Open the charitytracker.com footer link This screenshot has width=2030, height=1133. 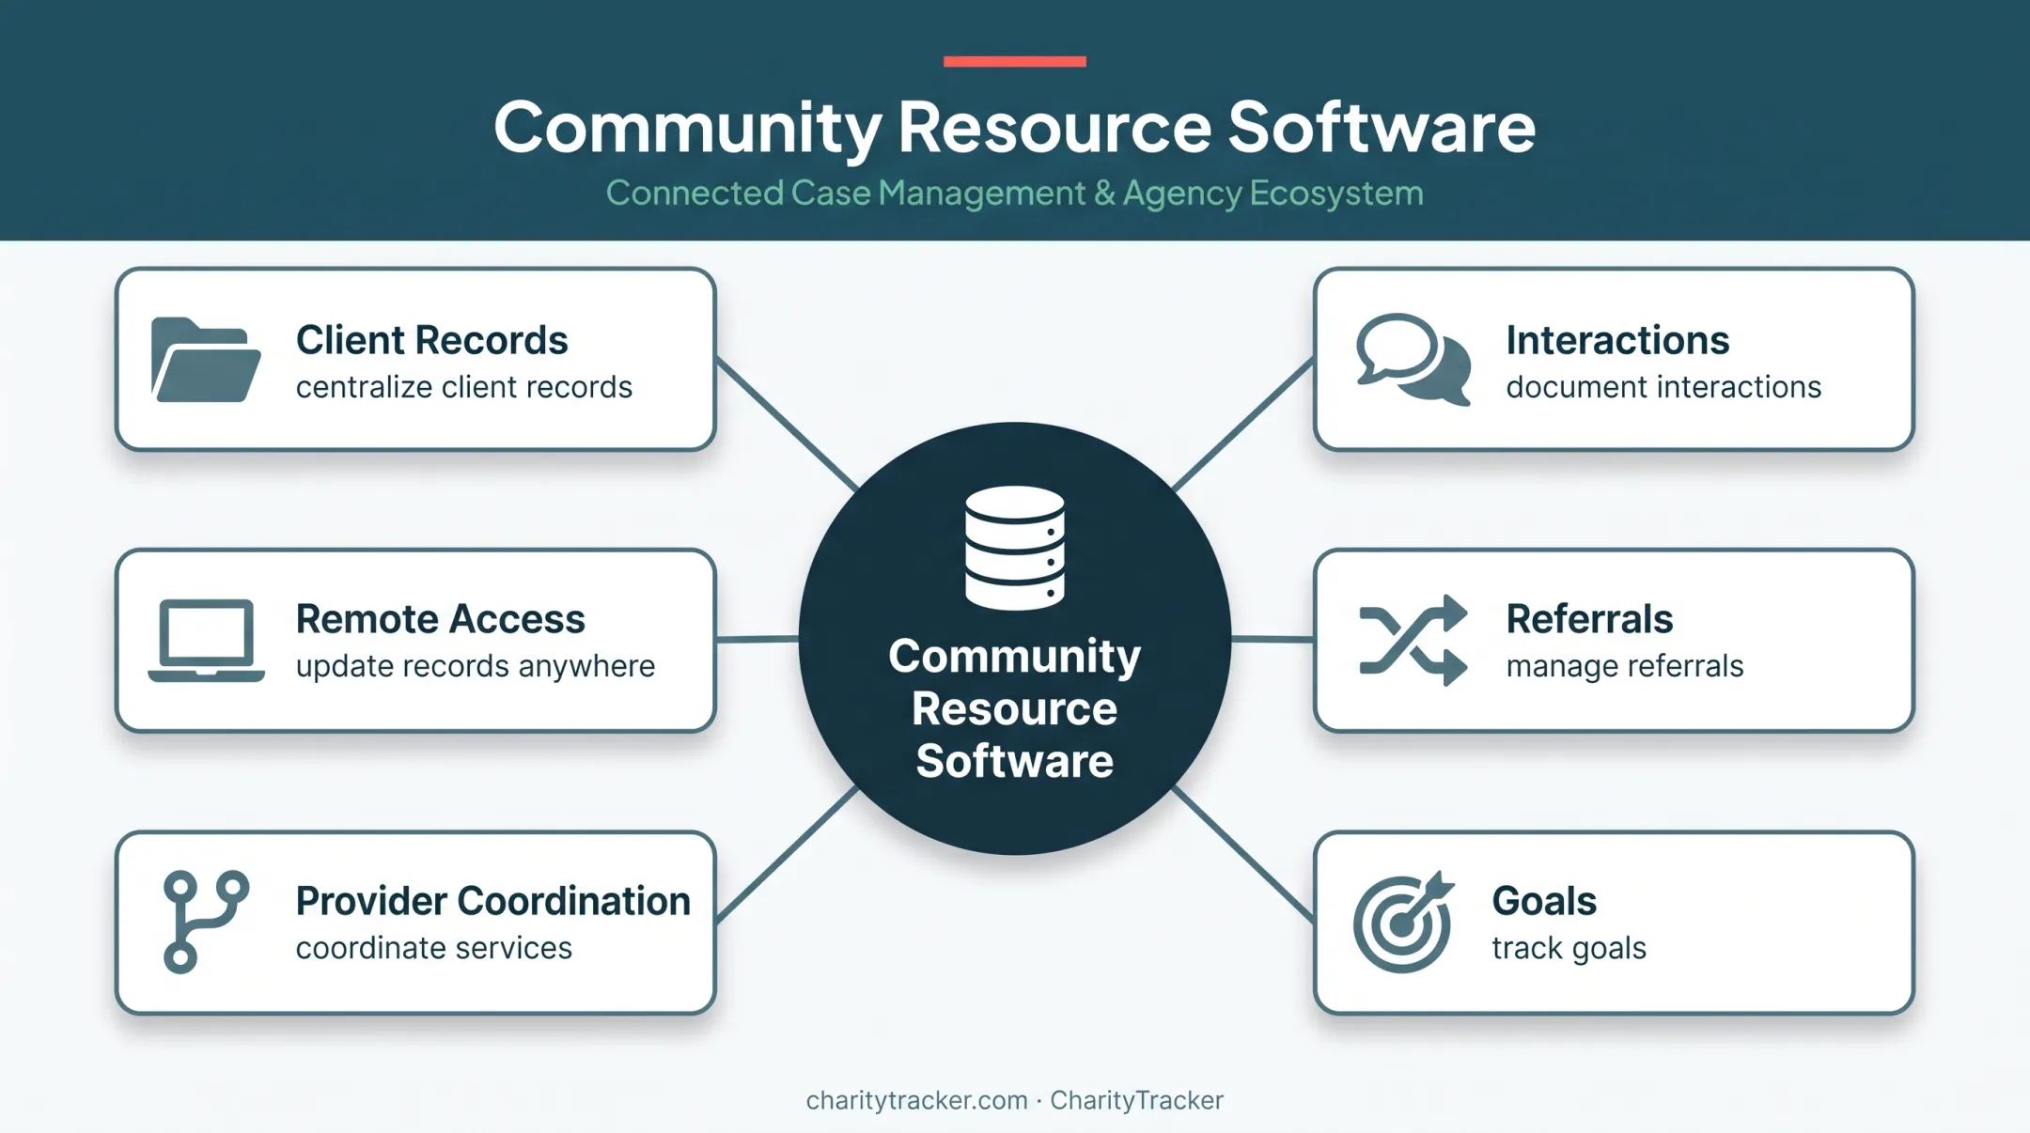pos(916,1100)
